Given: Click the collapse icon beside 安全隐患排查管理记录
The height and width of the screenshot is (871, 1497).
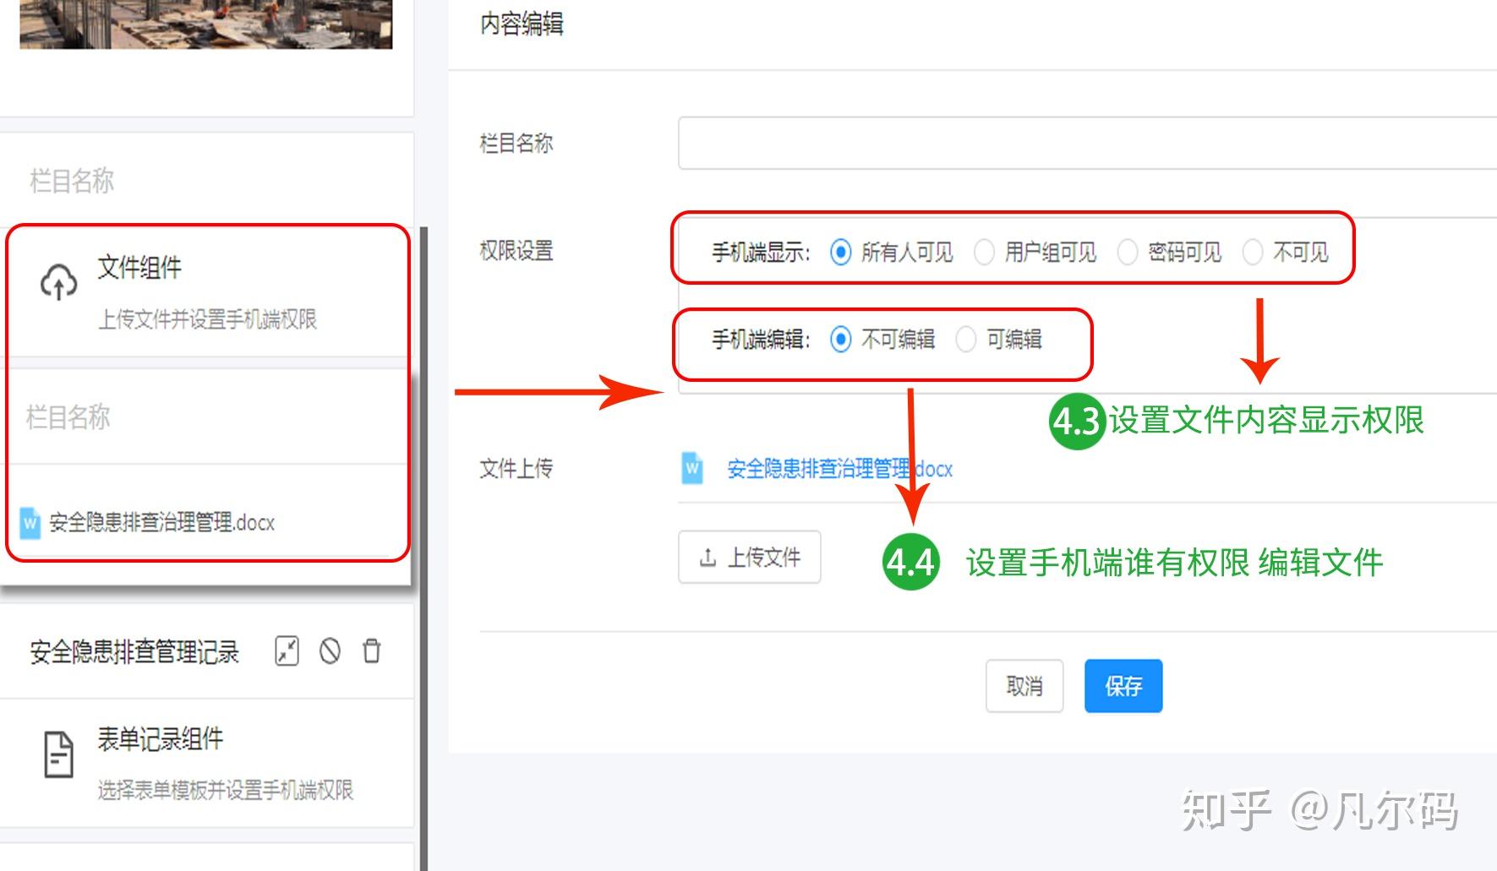Looking at the screenshot, I should tap(287, 651).
